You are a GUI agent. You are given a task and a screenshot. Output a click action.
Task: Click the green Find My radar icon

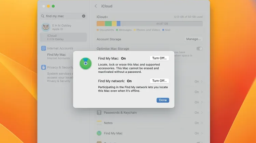(x=86, y=64)
